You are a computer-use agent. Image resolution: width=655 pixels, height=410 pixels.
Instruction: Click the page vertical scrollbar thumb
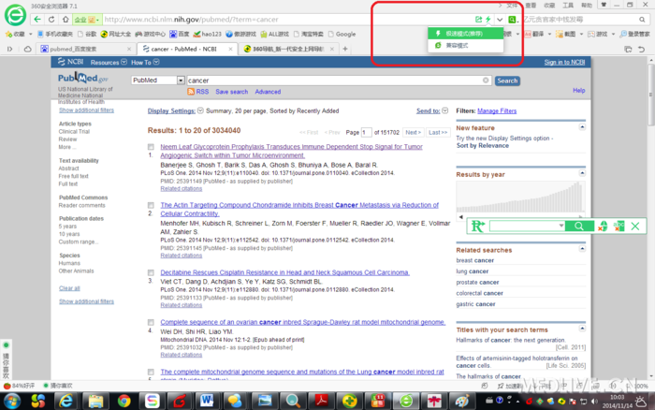(x=651, y=95)
